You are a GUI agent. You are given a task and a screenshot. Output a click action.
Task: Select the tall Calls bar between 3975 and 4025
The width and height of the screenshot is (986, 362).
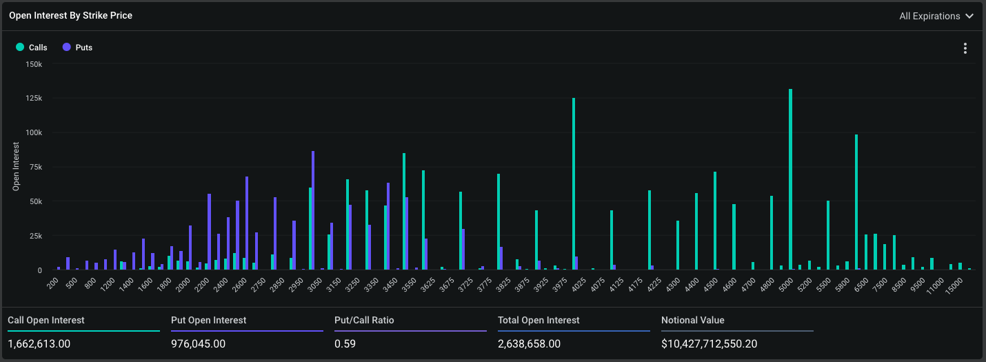(x=574, y=183)
